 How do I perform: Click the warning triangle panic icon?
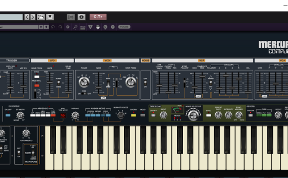(90, 27)
